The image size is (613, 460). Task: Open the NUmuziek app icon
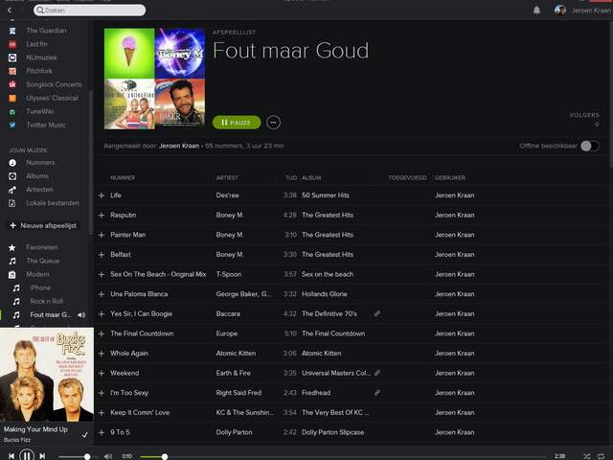point(12,57)
